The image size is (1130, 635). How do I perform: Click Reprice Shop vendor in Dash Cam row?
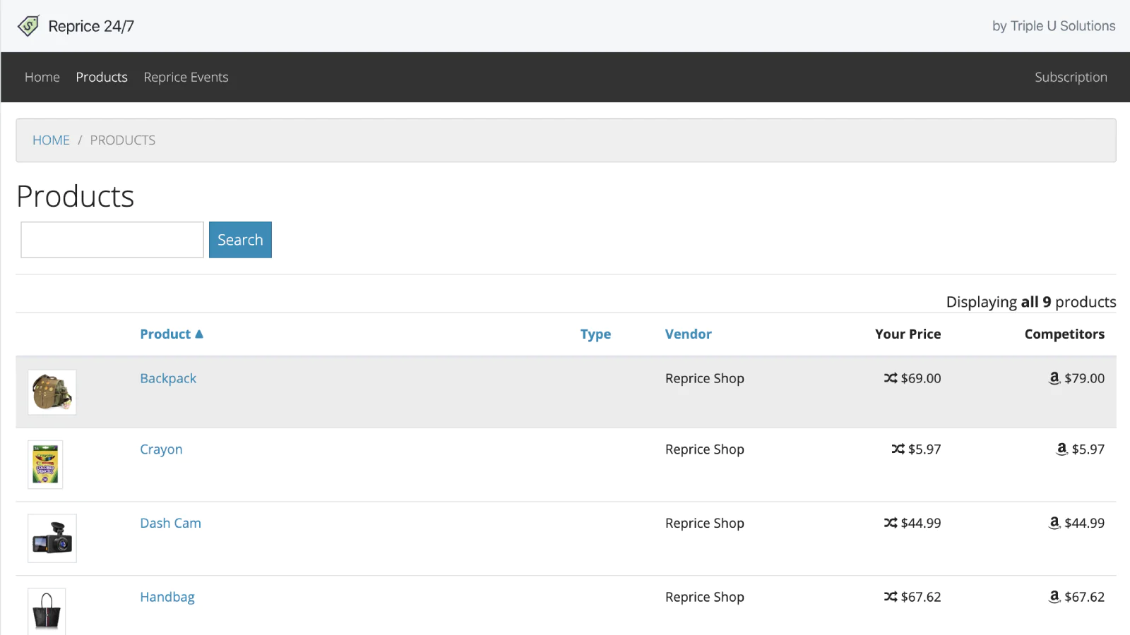[x=705, y=523]
